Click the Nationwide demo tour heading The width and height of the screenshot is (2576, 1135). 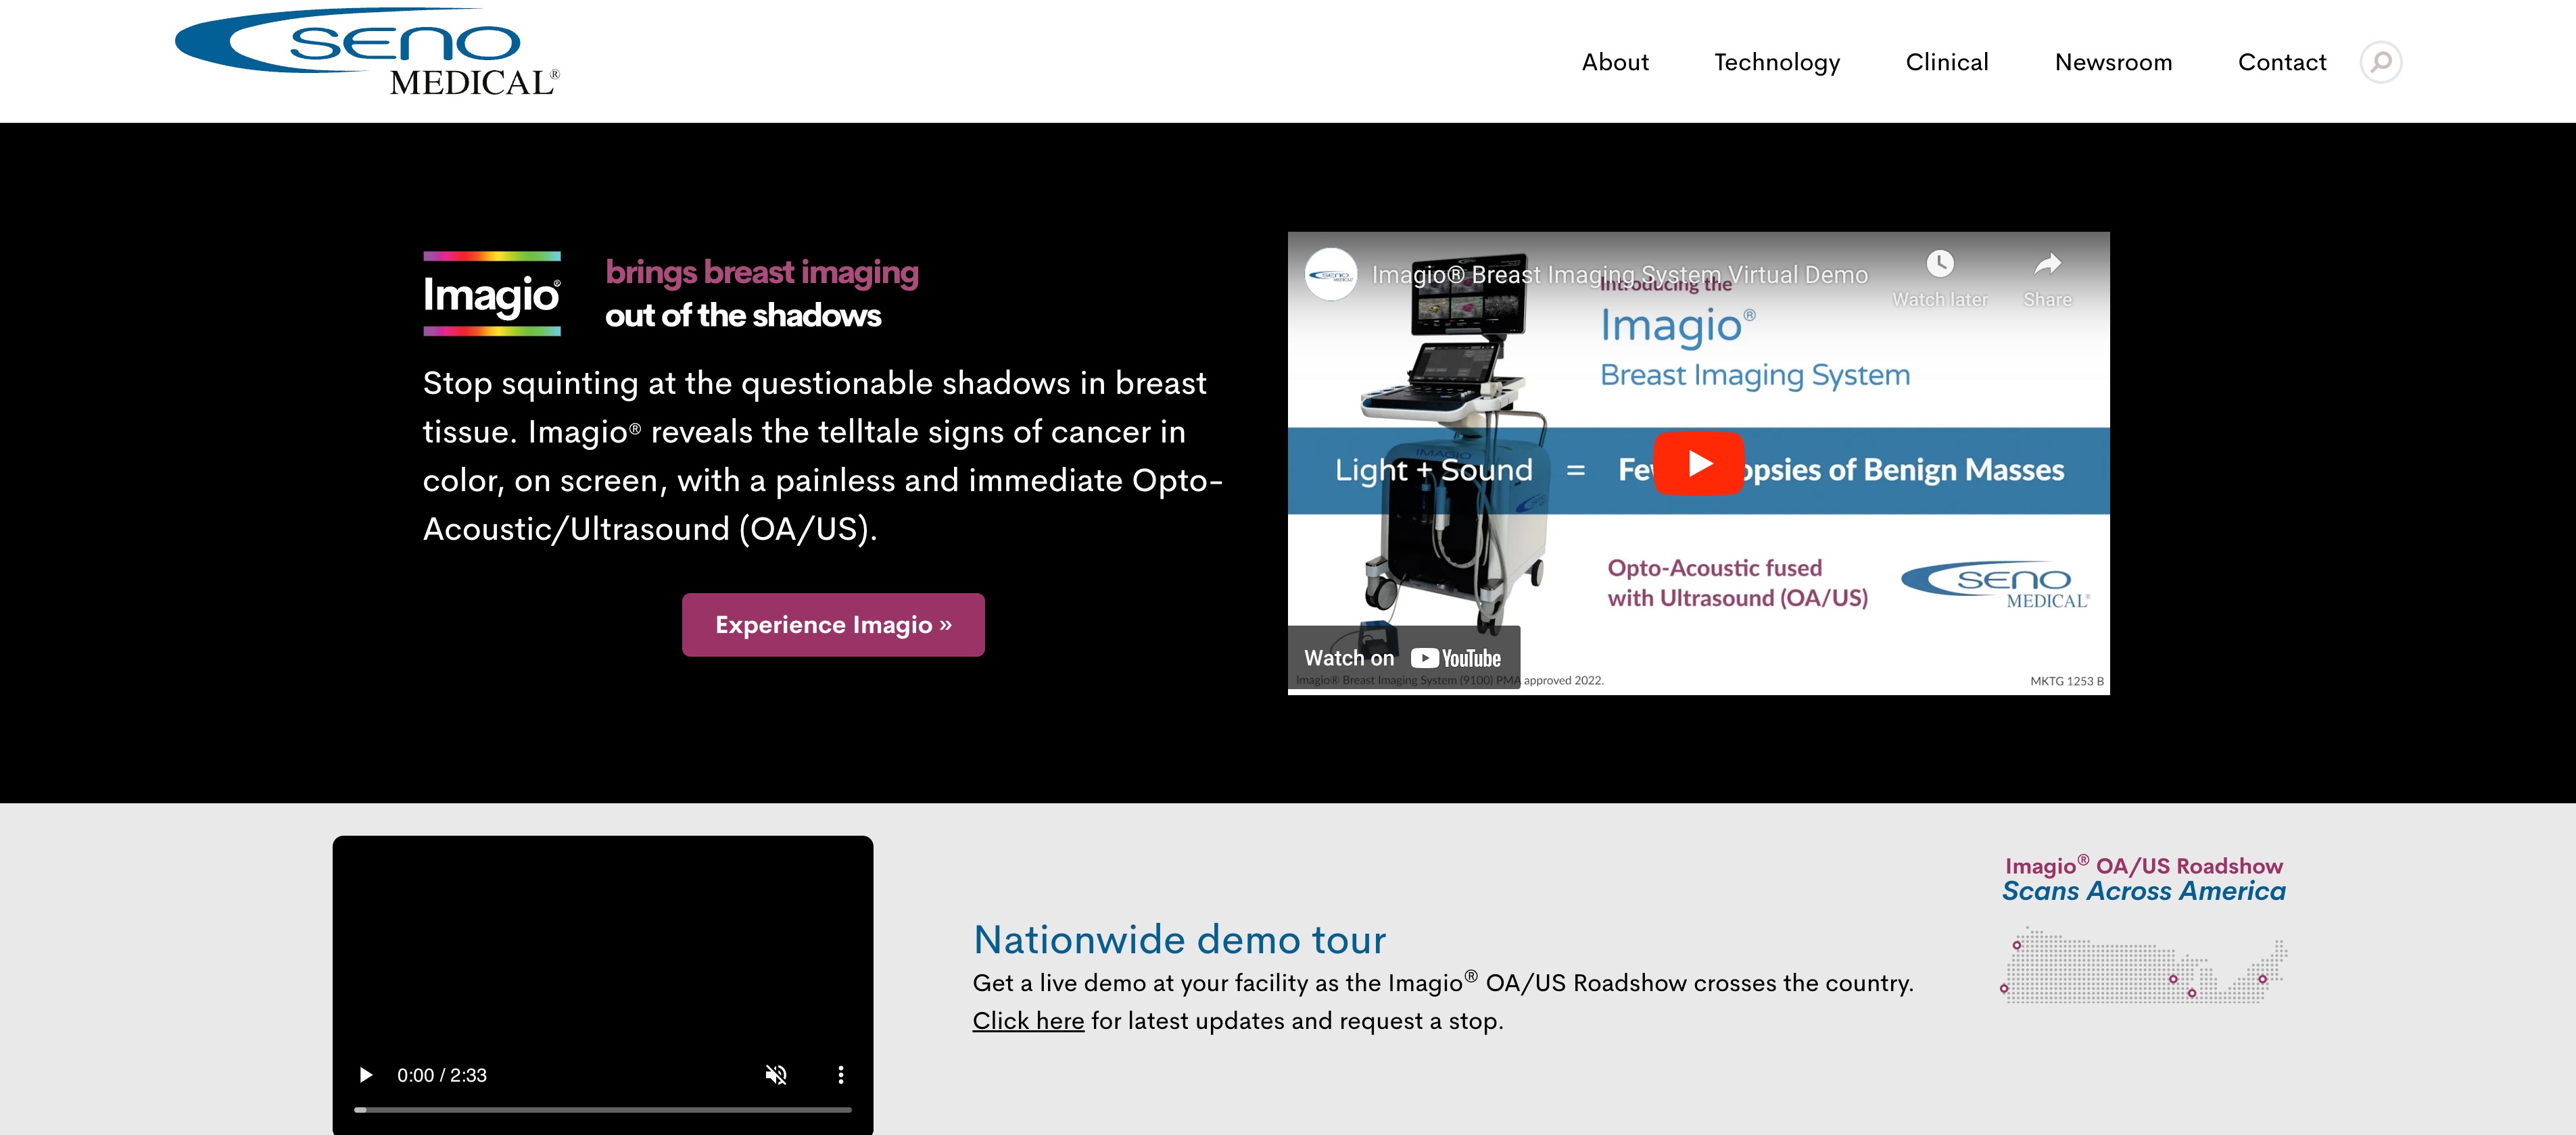pyautogui.click(x=1179, y=939)
